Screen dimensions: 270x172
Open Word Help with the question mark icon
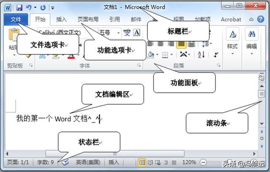[x=261, y=19]
